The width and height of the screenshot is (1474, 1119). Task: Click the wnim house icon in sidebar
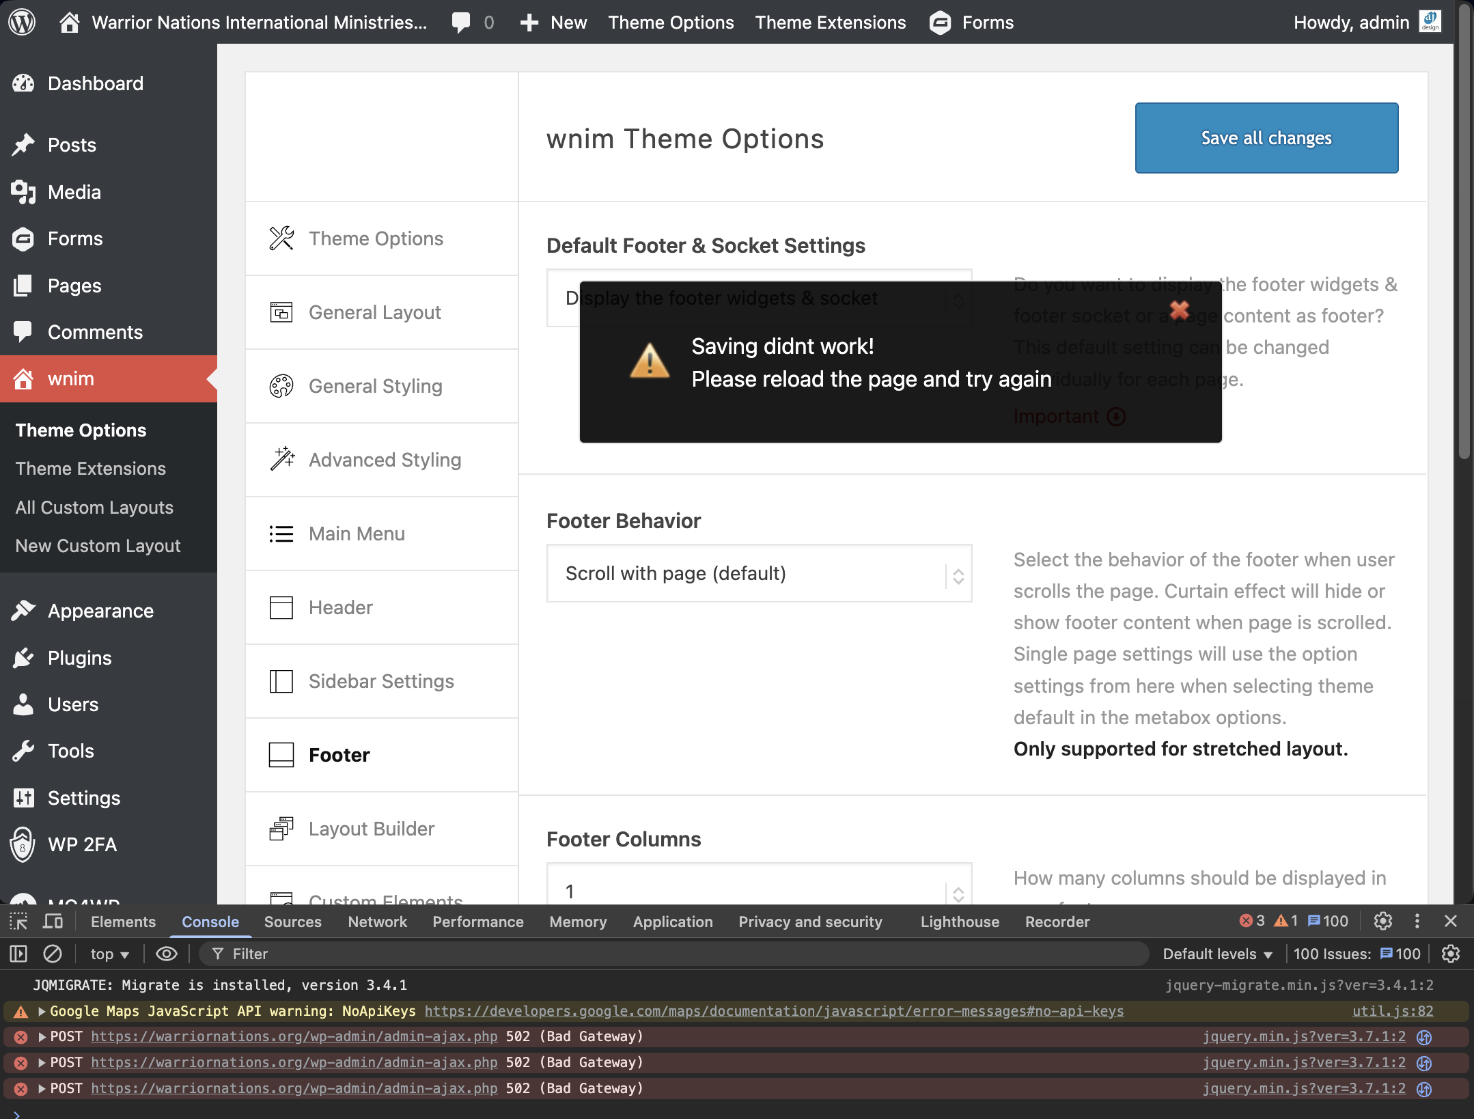coord(23,378)
